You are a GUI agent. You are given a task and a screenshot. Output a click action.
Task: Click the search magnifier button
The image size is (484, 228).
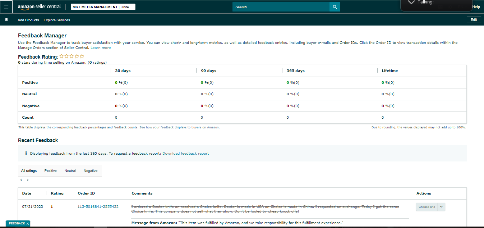click(335, 7)
